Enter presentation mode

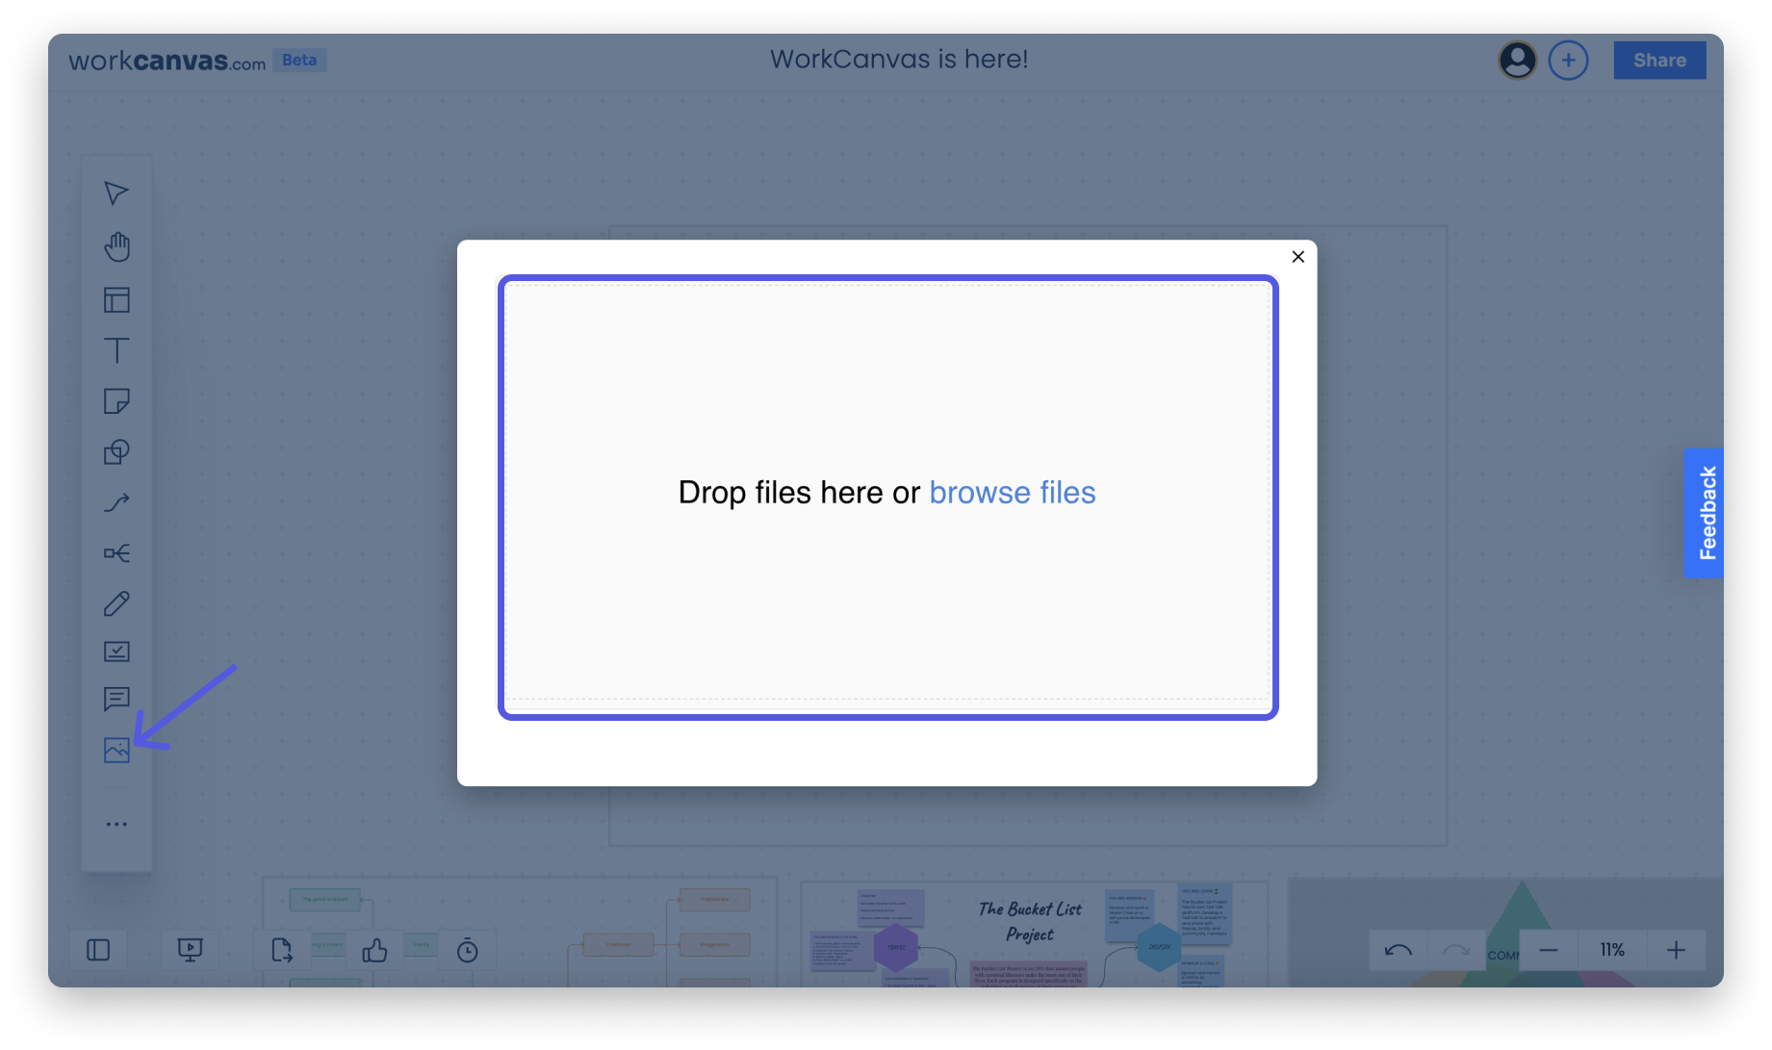tap(189, 950)
